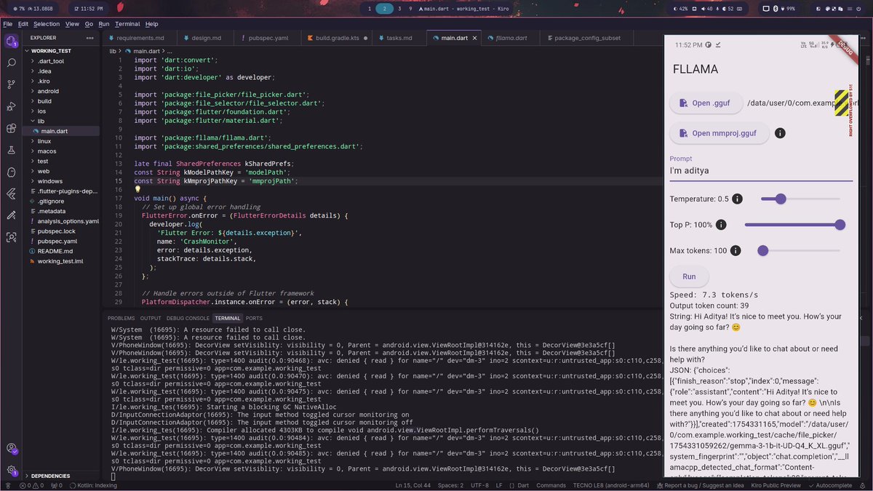The height and width of the screenshot is (491, 873).
Task: Click the Run button in FLLAMA app
Action: [x=689, y=276]
